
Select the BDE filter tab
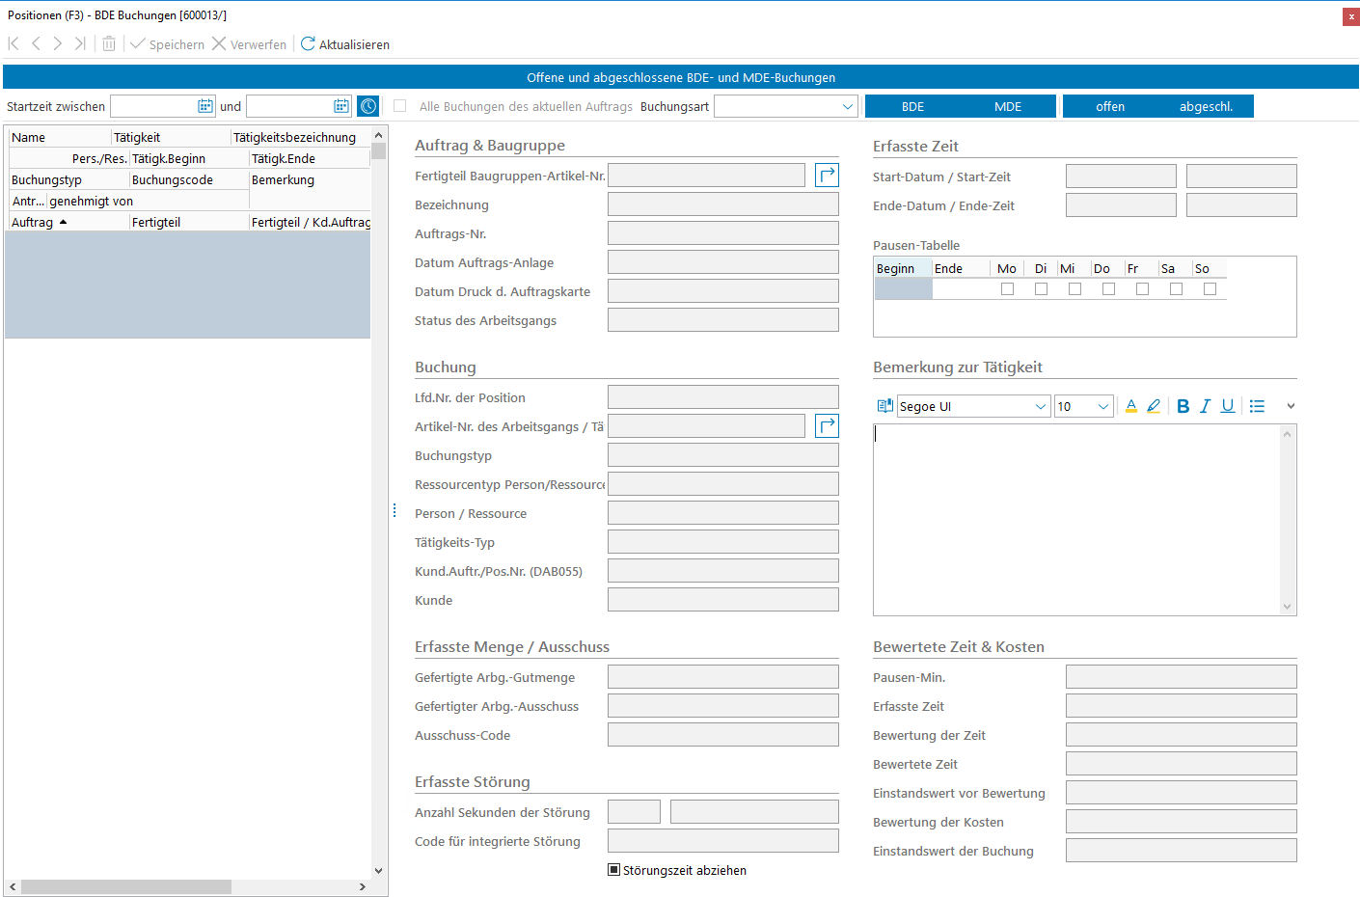[x=912, y=106]
